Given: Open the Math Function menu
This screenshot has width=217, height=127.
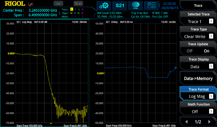Looking at the screenshot, I should 198,108.
